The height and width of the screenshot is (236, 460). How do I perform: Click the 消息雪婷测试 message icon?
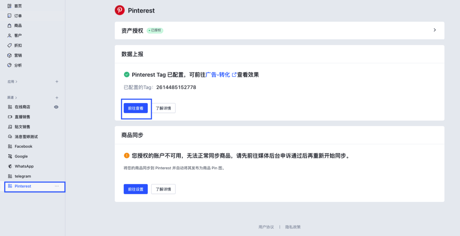[10, 137]
